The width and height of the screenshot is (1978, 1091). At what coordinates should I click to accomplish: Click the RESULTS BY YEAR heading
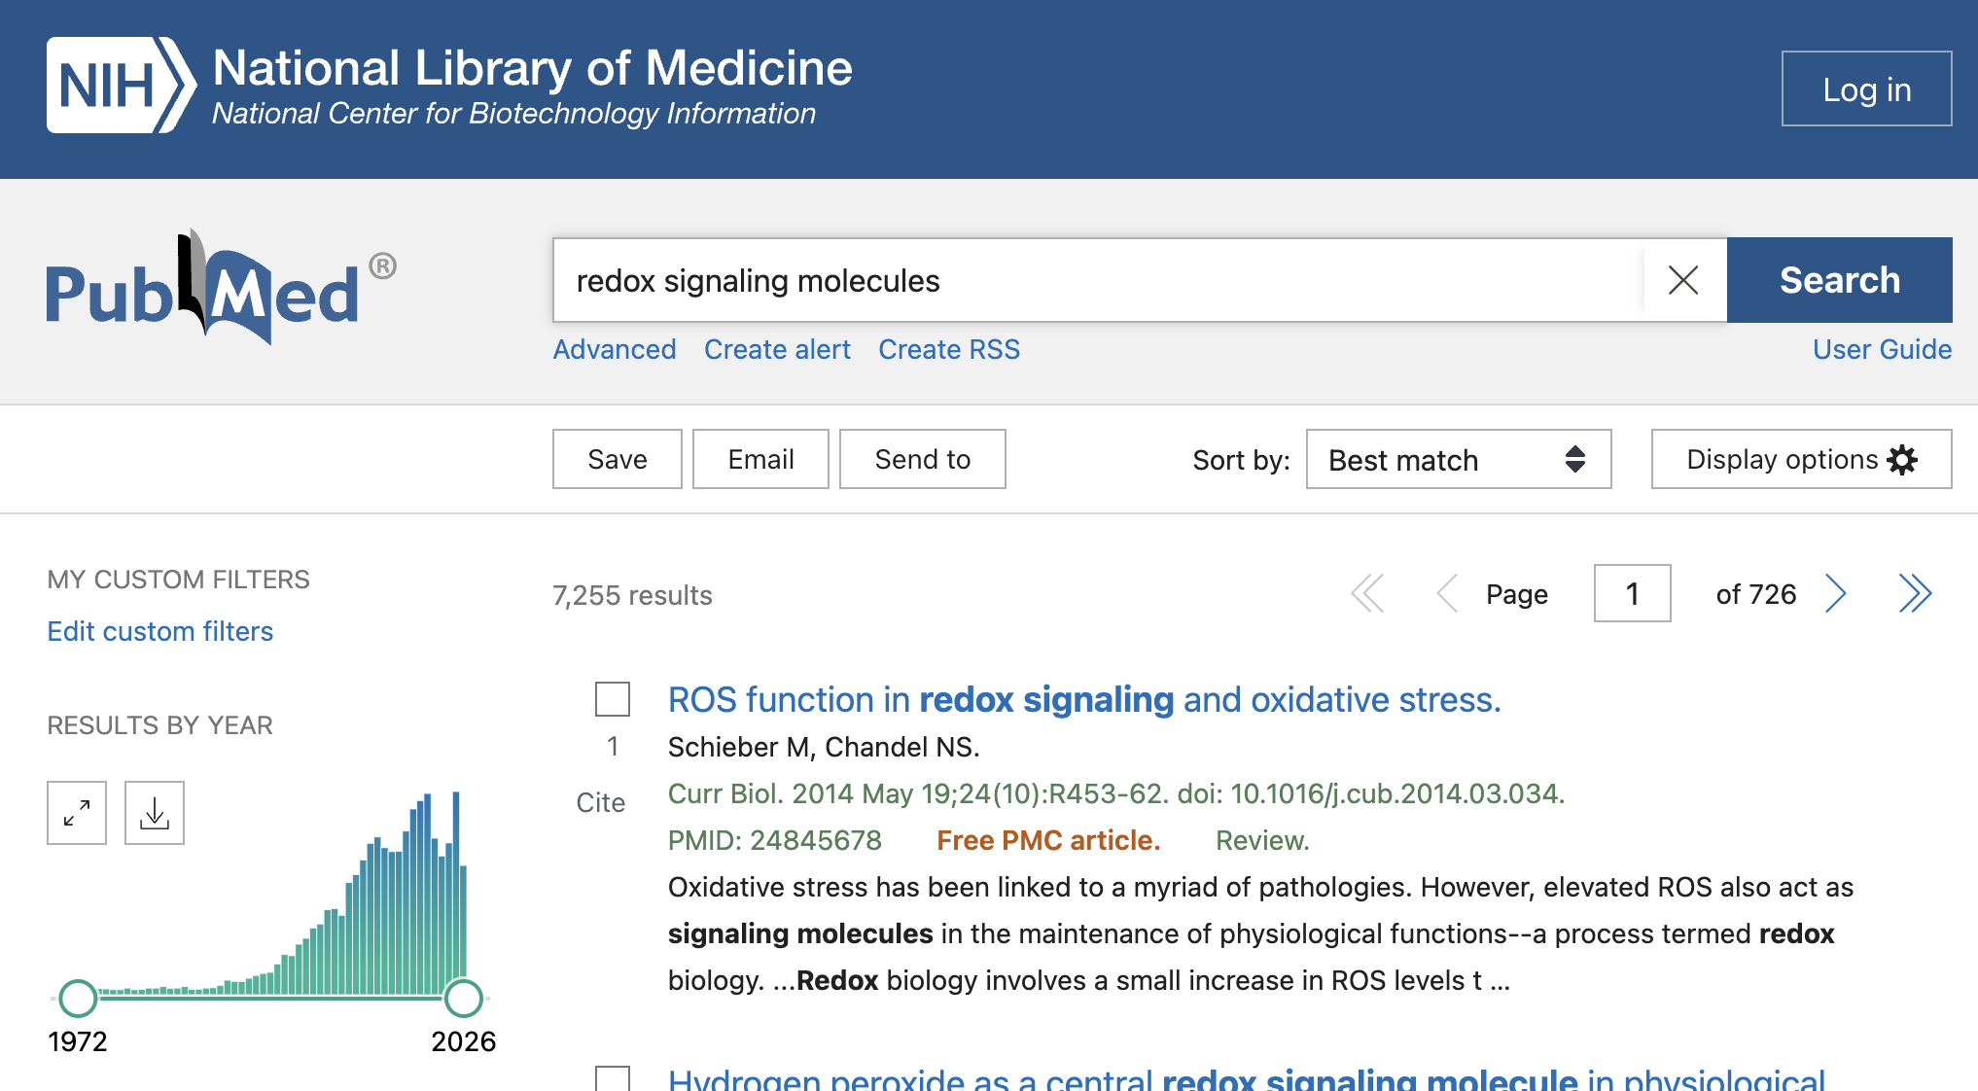(159, 725)
